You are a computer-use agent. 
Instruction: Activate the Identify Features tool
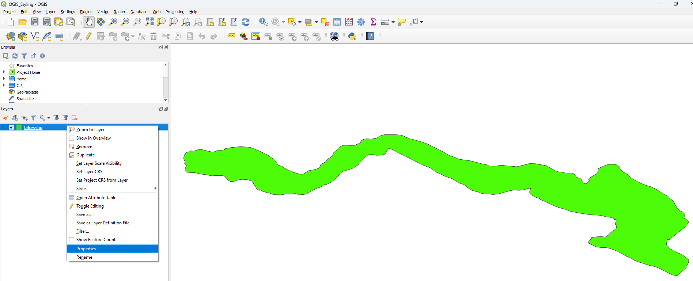(263, 22)
